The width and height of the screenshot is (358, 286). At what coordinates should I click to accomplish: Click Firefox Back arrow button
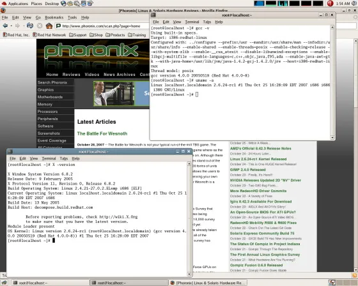[6, 26]
